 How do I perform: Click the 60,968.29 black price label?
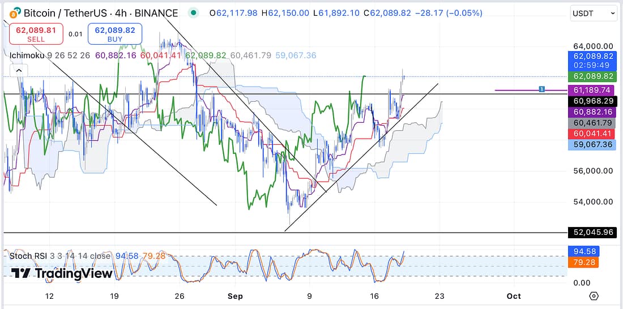tap(593, 101)
